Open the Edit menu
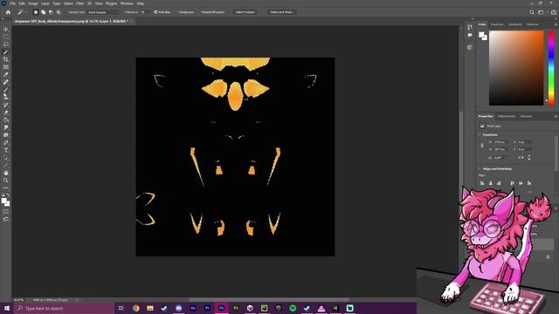Screen dimensions: 559x314 click(x=22, y=3)
